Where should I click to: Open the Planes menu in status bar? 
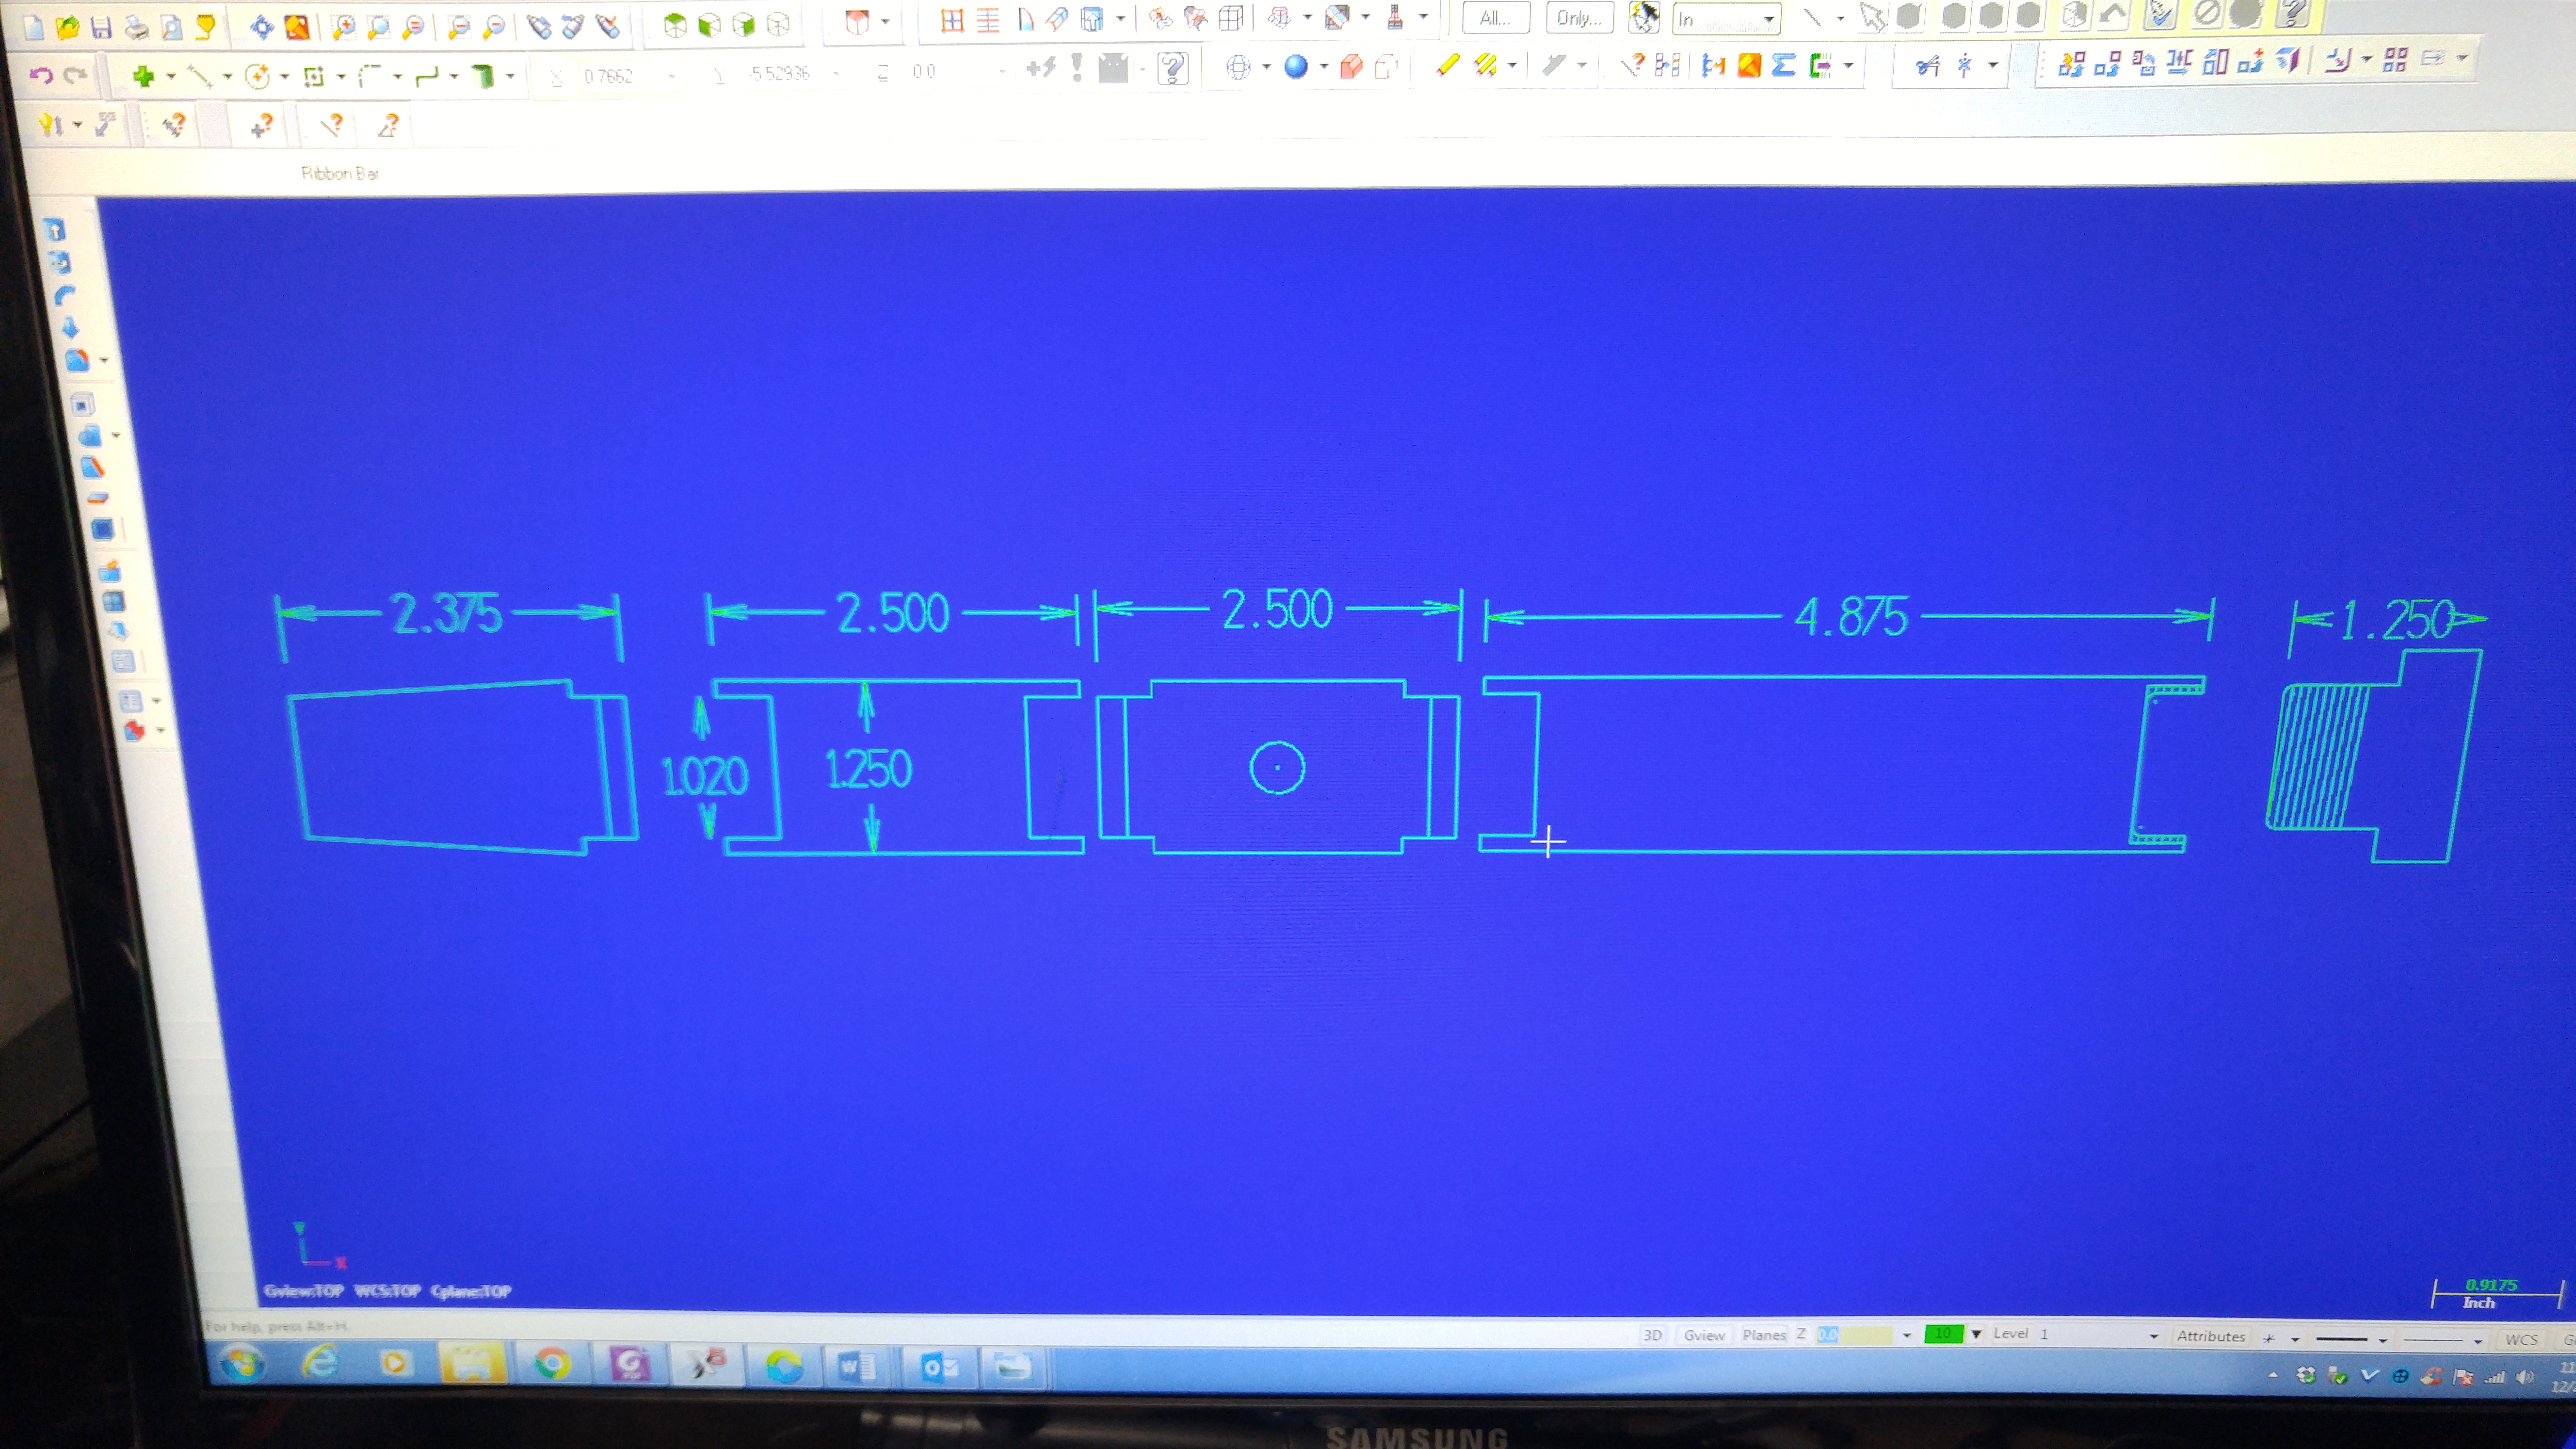[x=1763, y=1335]
